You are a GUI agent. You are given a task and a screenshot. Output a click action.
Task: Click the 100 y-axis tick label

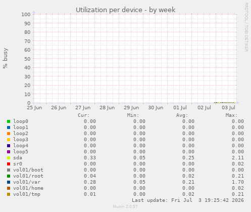coord(26,15)
